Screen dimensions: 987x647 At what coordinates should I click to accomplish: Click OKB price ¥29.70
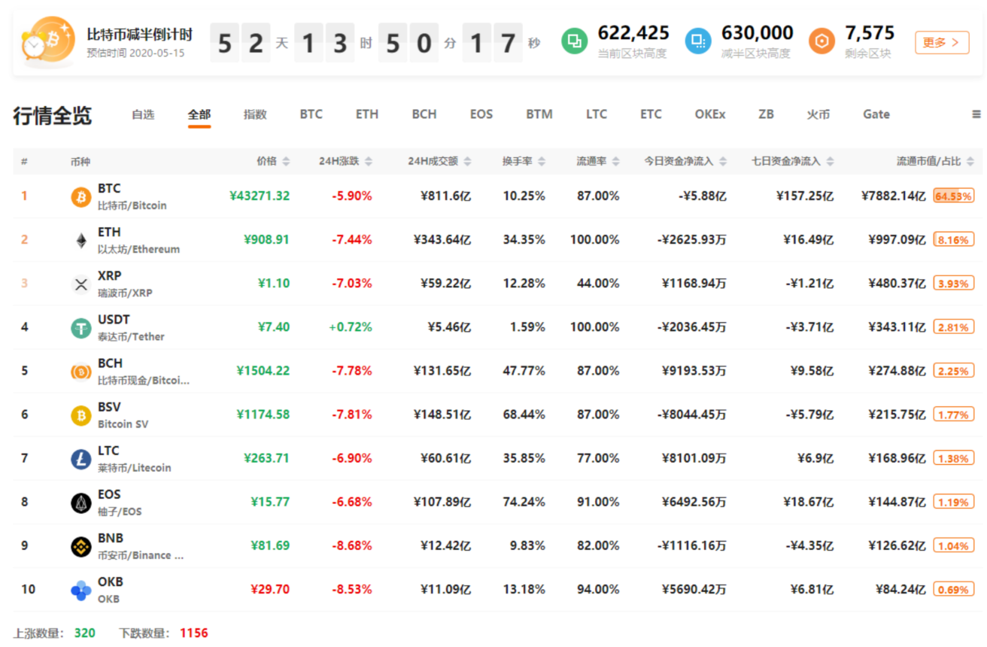270,590
